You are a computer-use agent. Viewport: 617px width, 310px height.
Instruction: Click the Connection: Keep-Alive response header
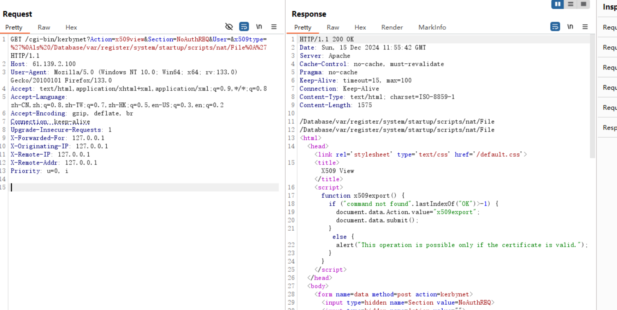pos(339,89)
